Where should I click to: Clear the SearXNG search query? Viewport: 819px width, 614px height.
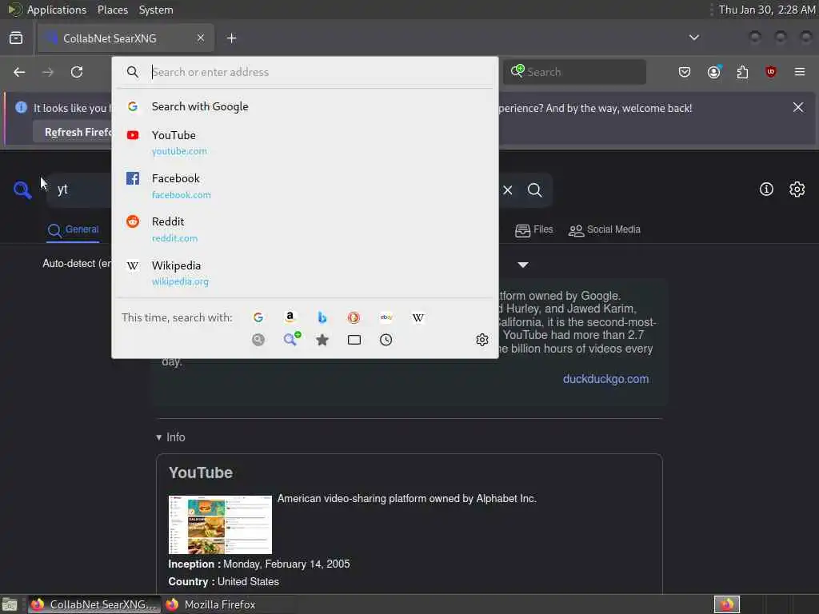507,190
